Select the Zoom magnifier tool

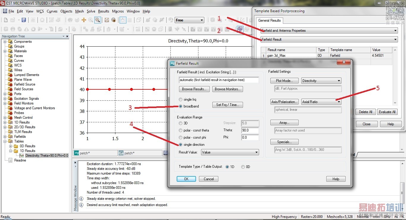point(91,20)
